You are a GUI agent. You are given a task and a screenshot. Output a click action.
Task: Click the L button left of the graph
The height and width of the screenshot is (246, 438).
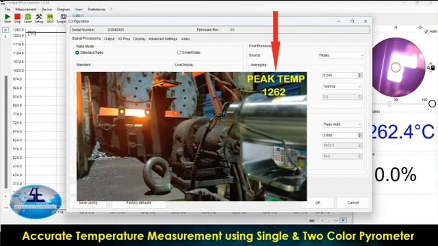pos(5,36)
